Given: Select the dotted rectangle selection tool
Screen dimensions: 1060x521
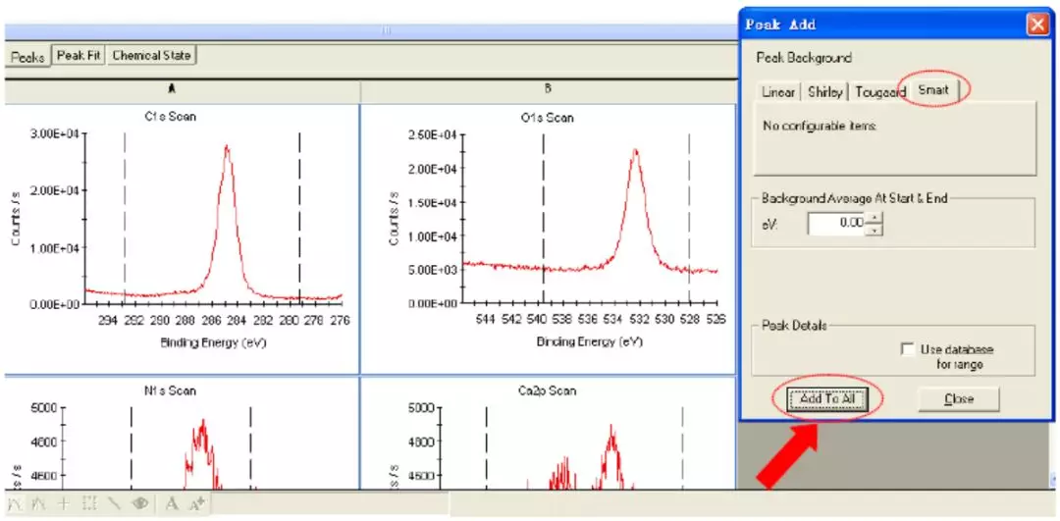Looking at the screenshot, I should 89,503.
